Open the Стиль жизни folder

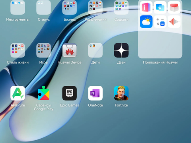click(x=18, y=50)
